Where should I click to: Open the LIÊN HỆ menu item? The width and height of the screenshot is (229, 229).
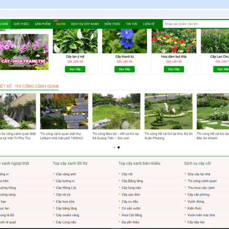tap(149, 24)
